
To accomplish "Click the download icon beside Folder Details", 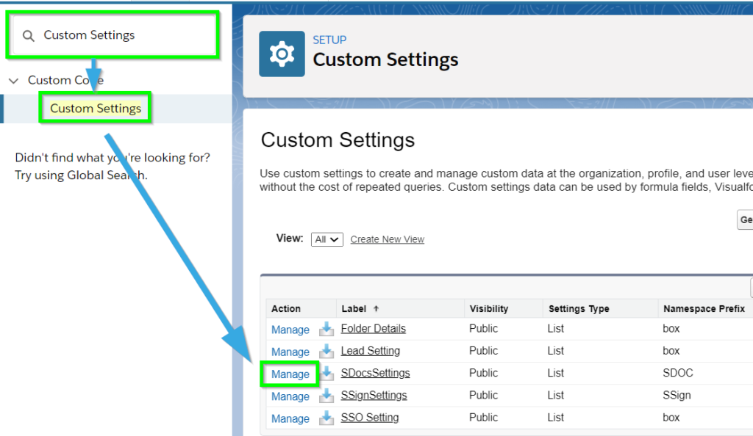I will [326, 330].
